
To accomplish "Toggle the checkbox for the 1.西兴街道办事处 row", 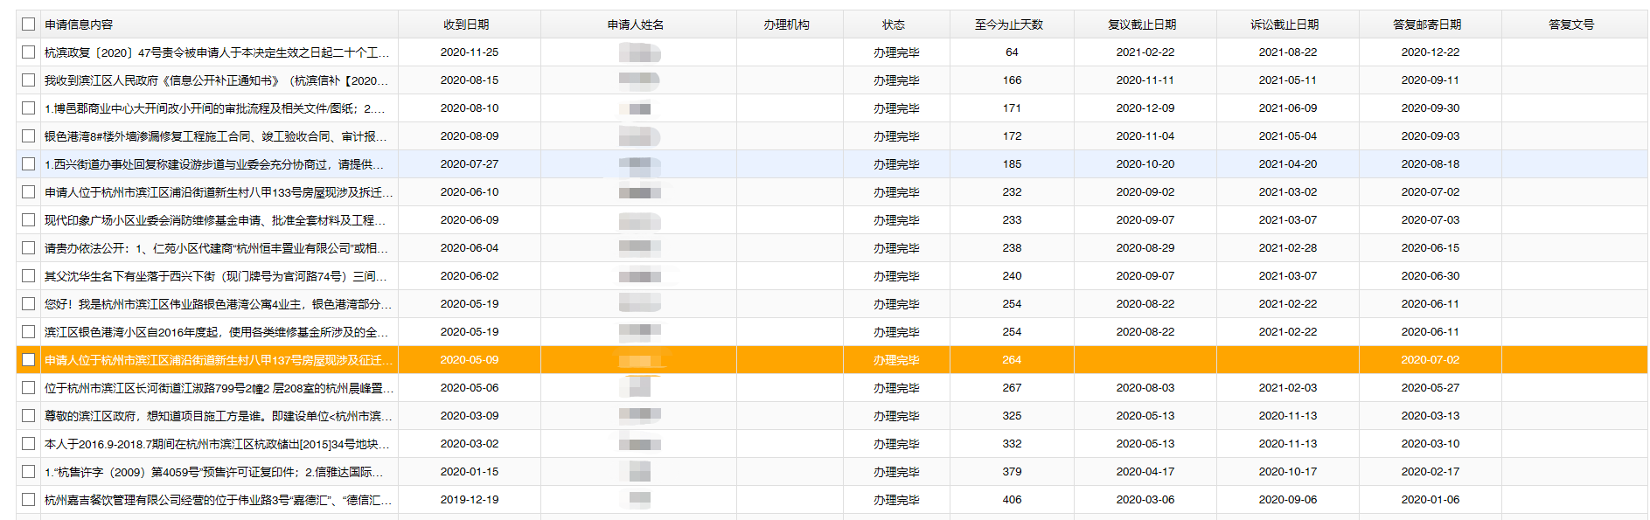I will coord(29,164).
